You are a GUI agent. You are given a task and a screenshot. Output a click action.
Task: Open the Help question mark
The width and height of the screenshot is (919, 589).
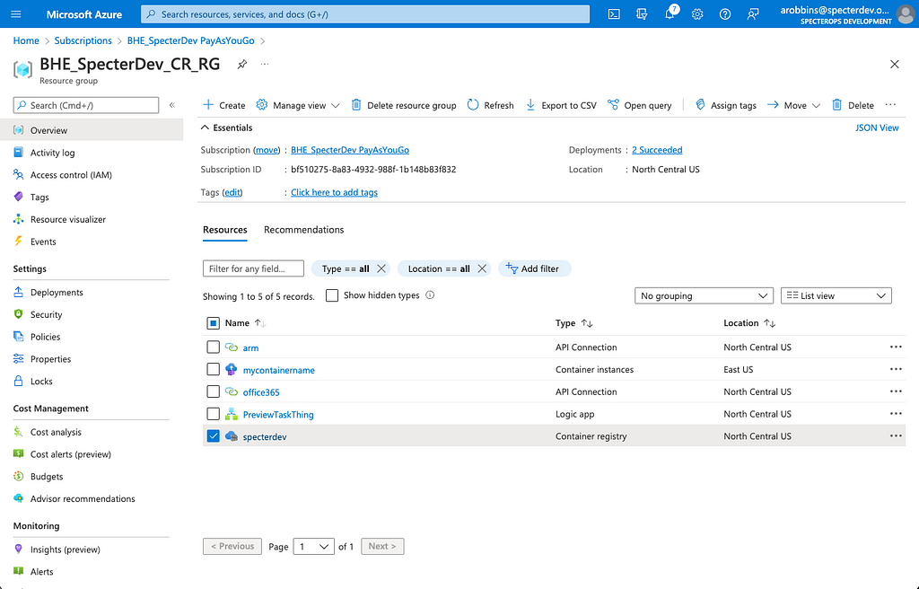(x=725, y=14)
